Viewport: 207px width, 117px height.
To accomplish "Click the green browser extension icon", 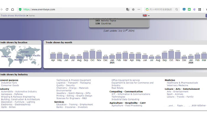I will [x=189, y=9].
